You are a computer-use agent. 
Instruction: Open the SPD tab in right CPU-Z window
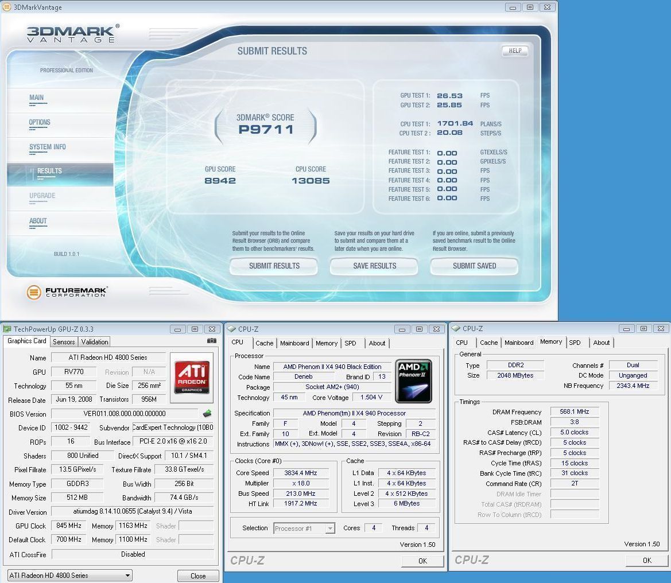[x=575, y=343]
